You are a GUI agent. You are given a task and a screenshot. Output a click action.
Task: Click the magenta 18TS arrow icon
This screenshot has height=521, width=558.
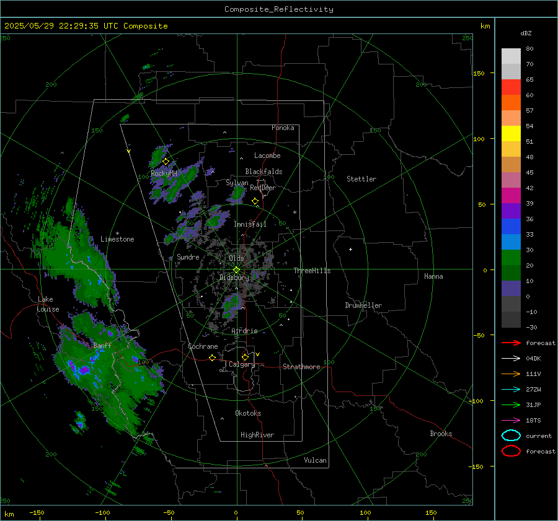click(x=511, y=421)
